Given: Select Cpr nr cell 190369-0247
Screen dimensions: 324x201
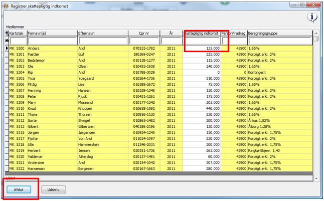Looking at the screenshot, I should click(x=144, y=54).
